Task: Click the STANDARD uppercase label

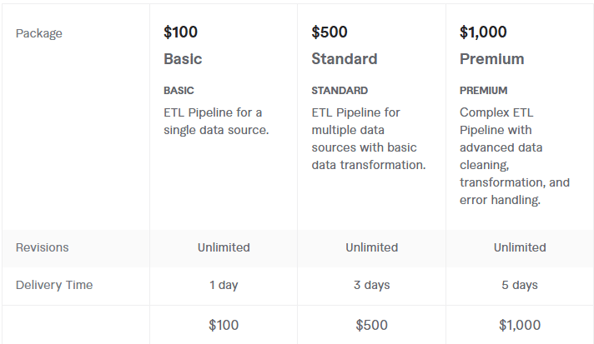Action: [340, 91]
